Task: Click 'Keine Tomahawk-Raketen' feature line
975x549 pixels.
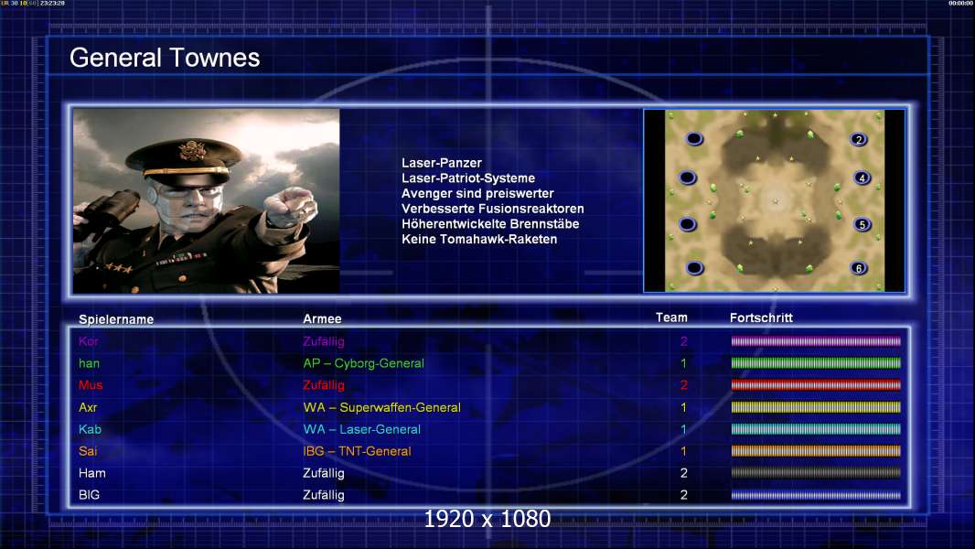Action: point(479,240)
